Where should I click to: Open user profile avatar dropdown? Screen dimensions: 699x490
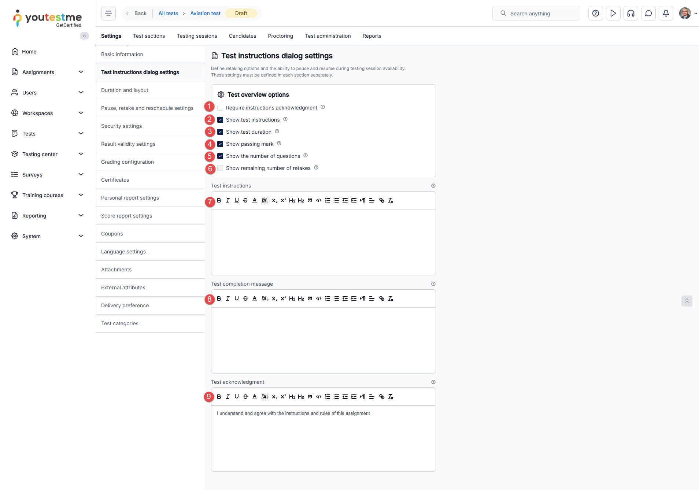[688, 13]
